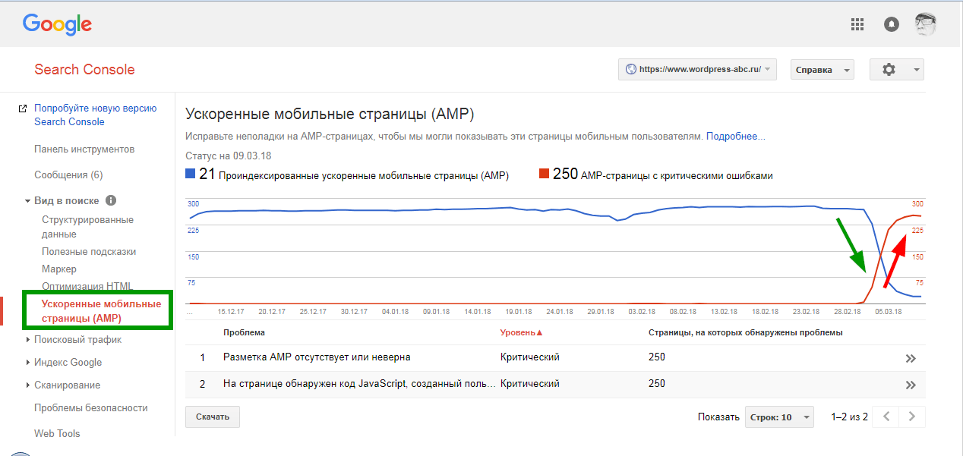Click the Критический level in row 2
This screenshot has width=963, height=456.
pyautogui.click(x=530, y=384)
